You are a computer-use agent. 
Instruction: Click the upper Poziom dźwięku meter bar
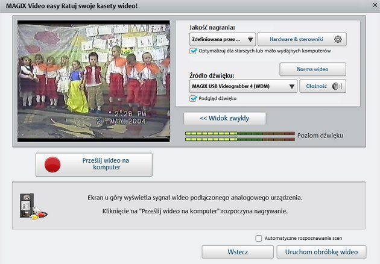point(239,133)
